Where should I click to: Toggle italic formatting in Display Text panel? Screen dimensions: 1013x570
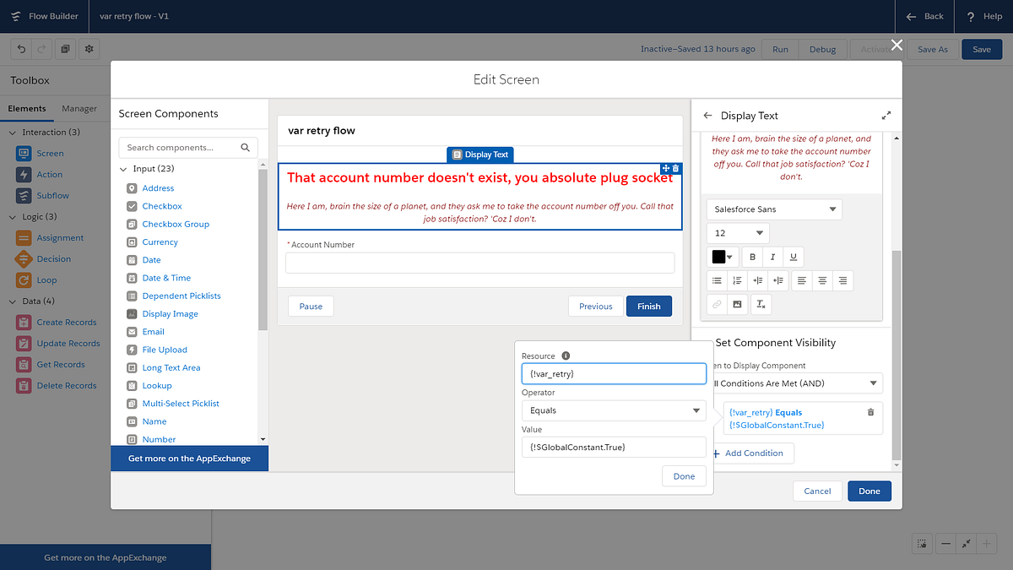[x=772, y=257]
